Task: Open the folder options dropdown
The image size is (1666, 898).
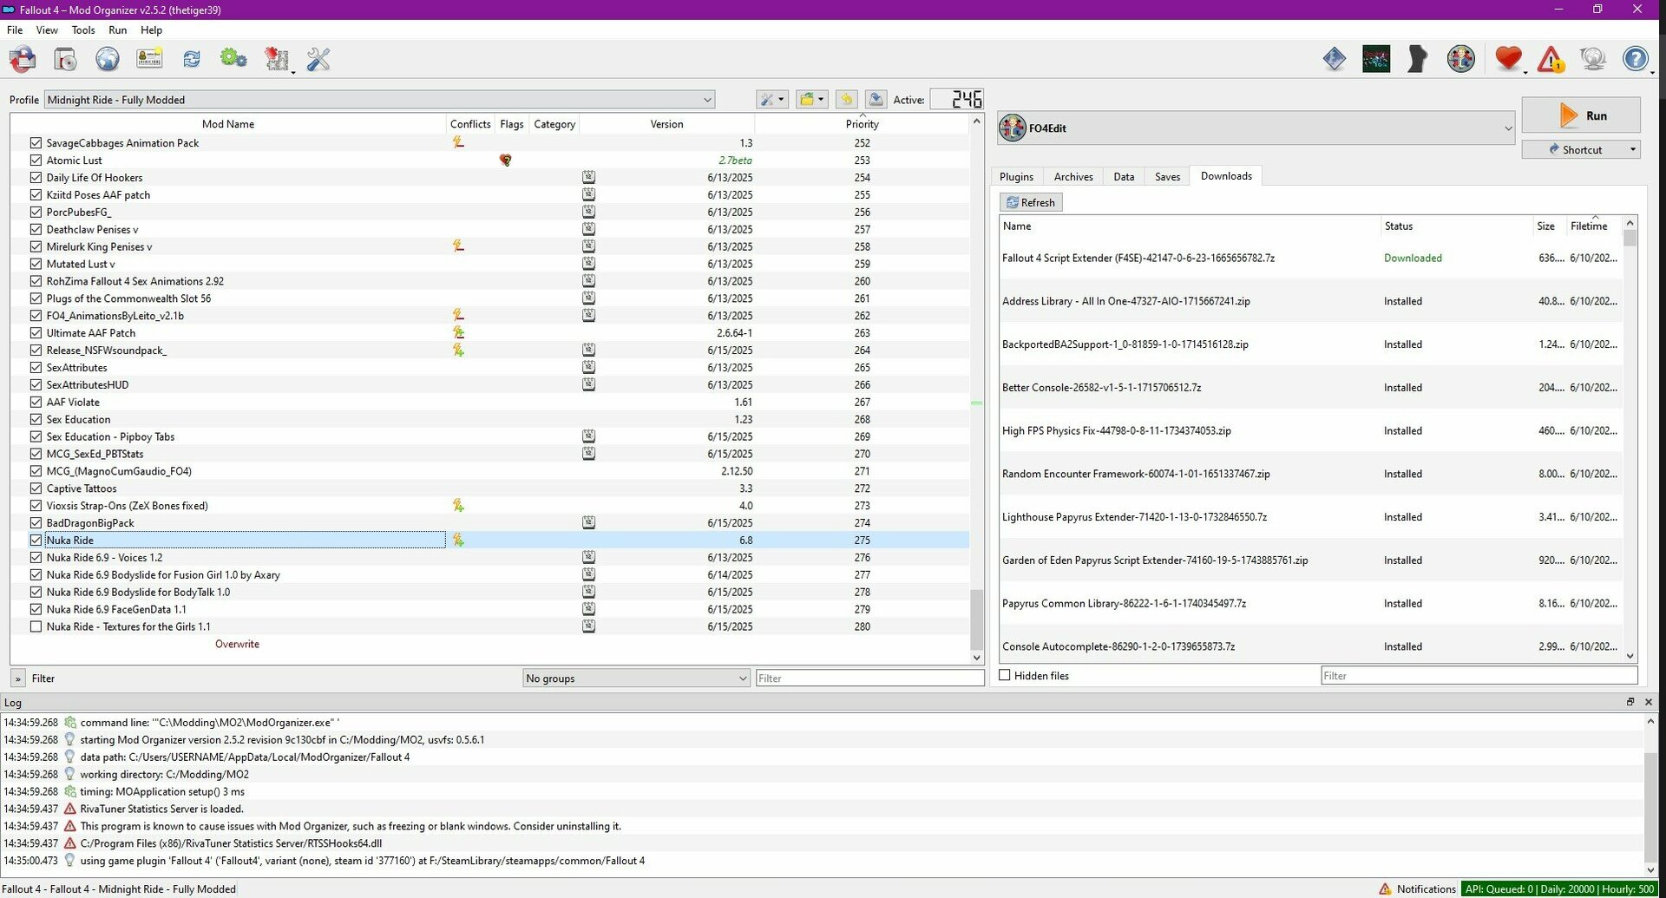Action: pyautogui.click(x=812, y=100)
